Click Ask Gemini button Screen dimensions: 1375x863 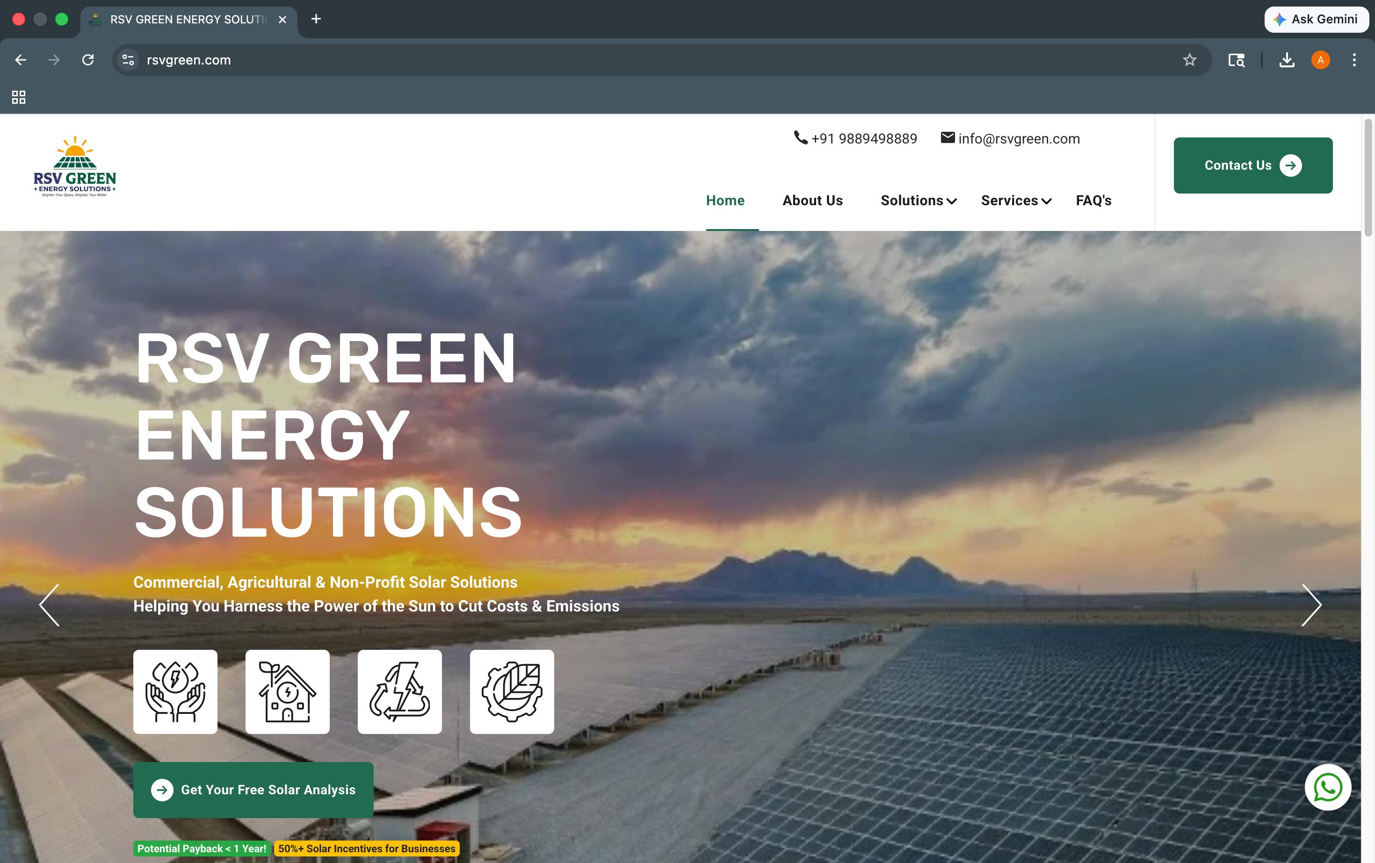pos(1316,20)
